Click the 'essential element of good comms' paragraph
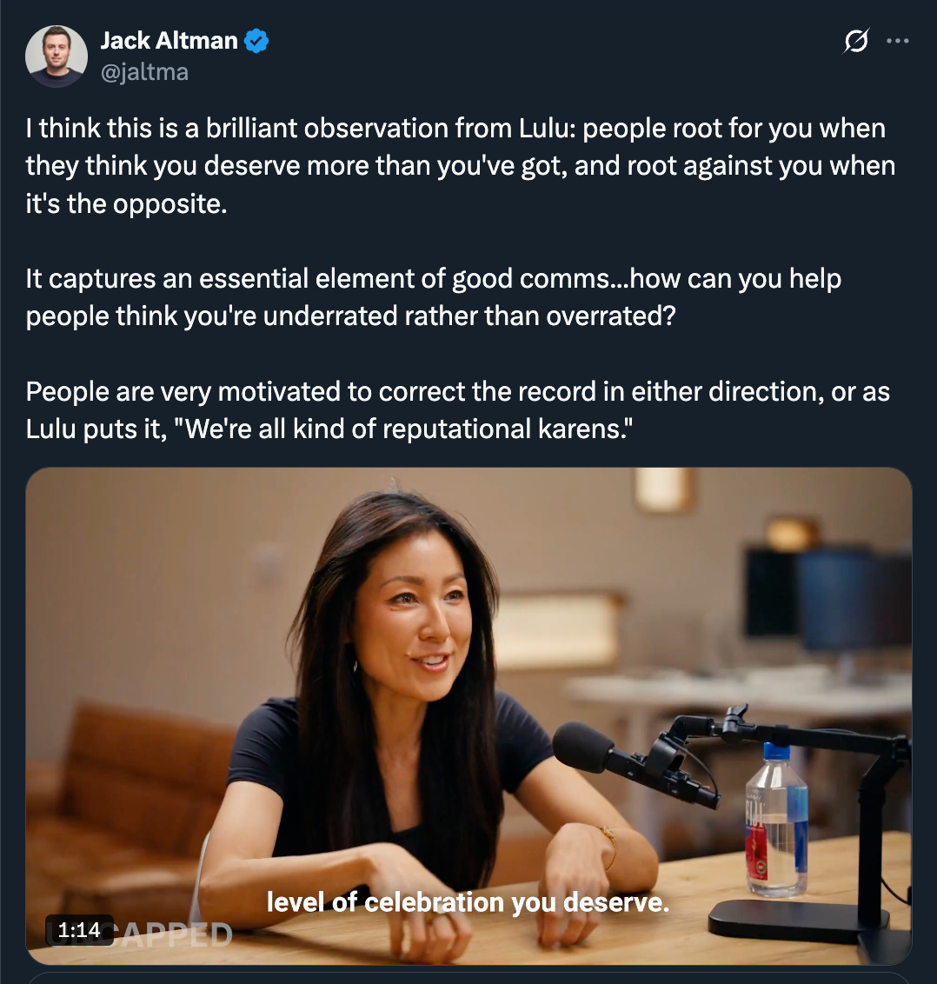The image size is (937, 984). pyautogui.click(x=434, y=297)
